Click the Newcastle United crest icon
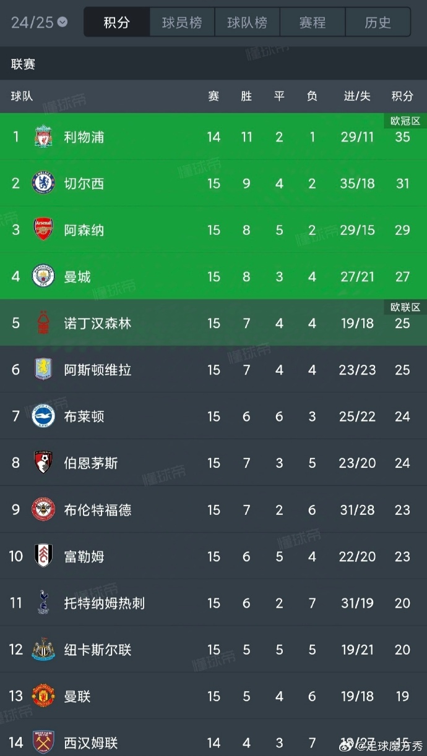The width and height of the screenshot is (427, 756). click(x=43, y=650)
